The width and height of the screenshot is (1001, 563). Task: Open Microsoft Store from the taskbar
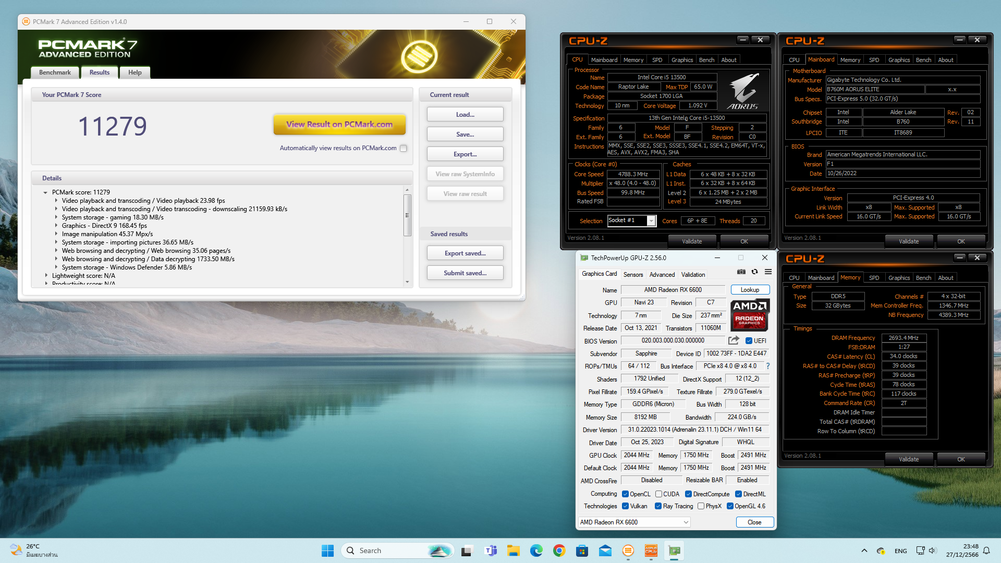tap(582, 550)
